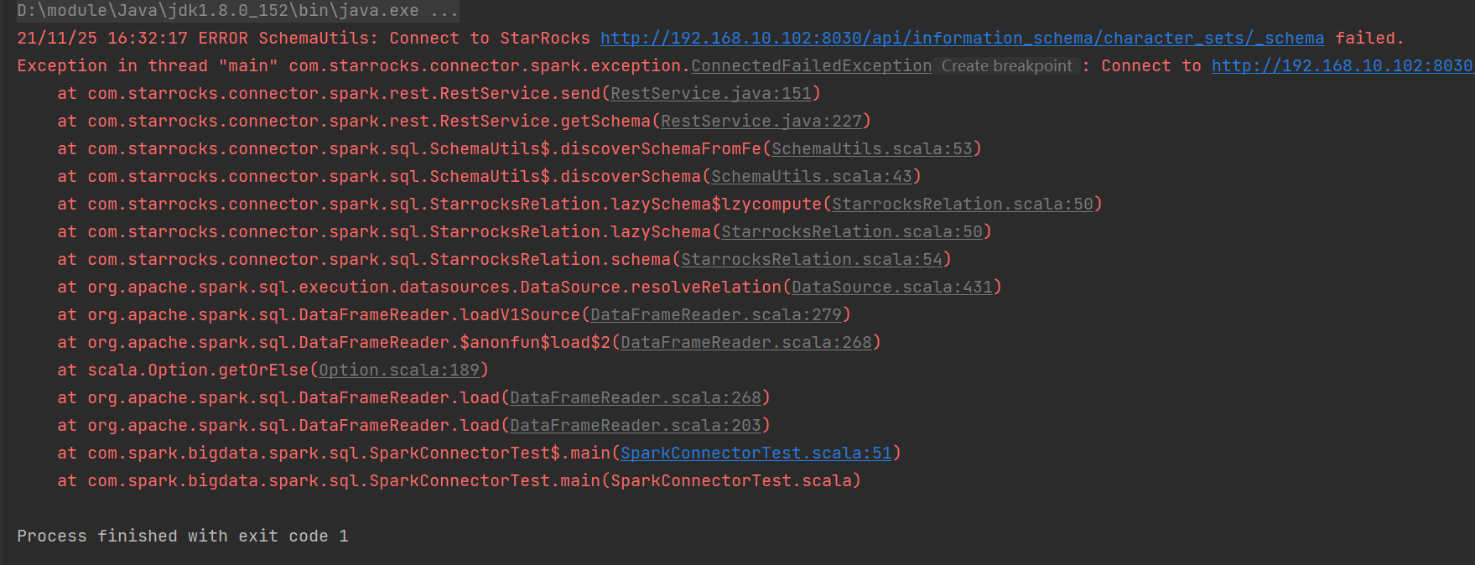Click the 'Process finished with exit code 1' text

click(x=183, y=536)
